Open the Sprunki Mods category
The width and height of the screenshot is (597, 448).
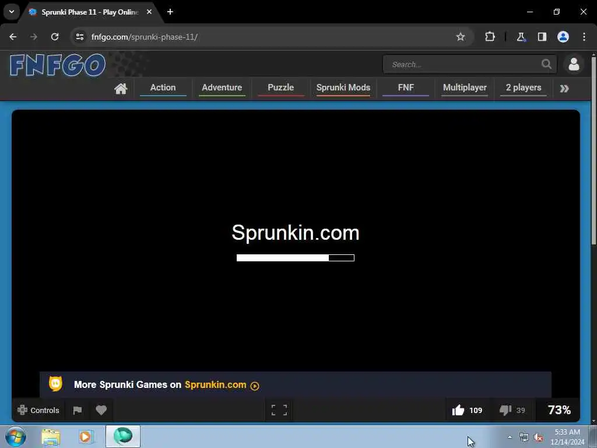coord(343,87)
